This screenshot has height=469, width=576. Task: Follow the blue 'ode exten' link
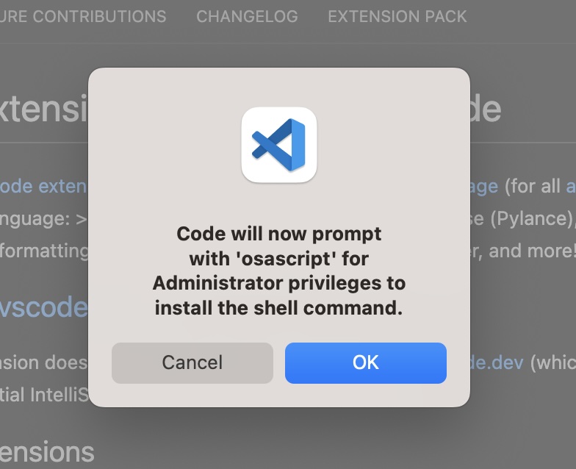click(43, 187)
